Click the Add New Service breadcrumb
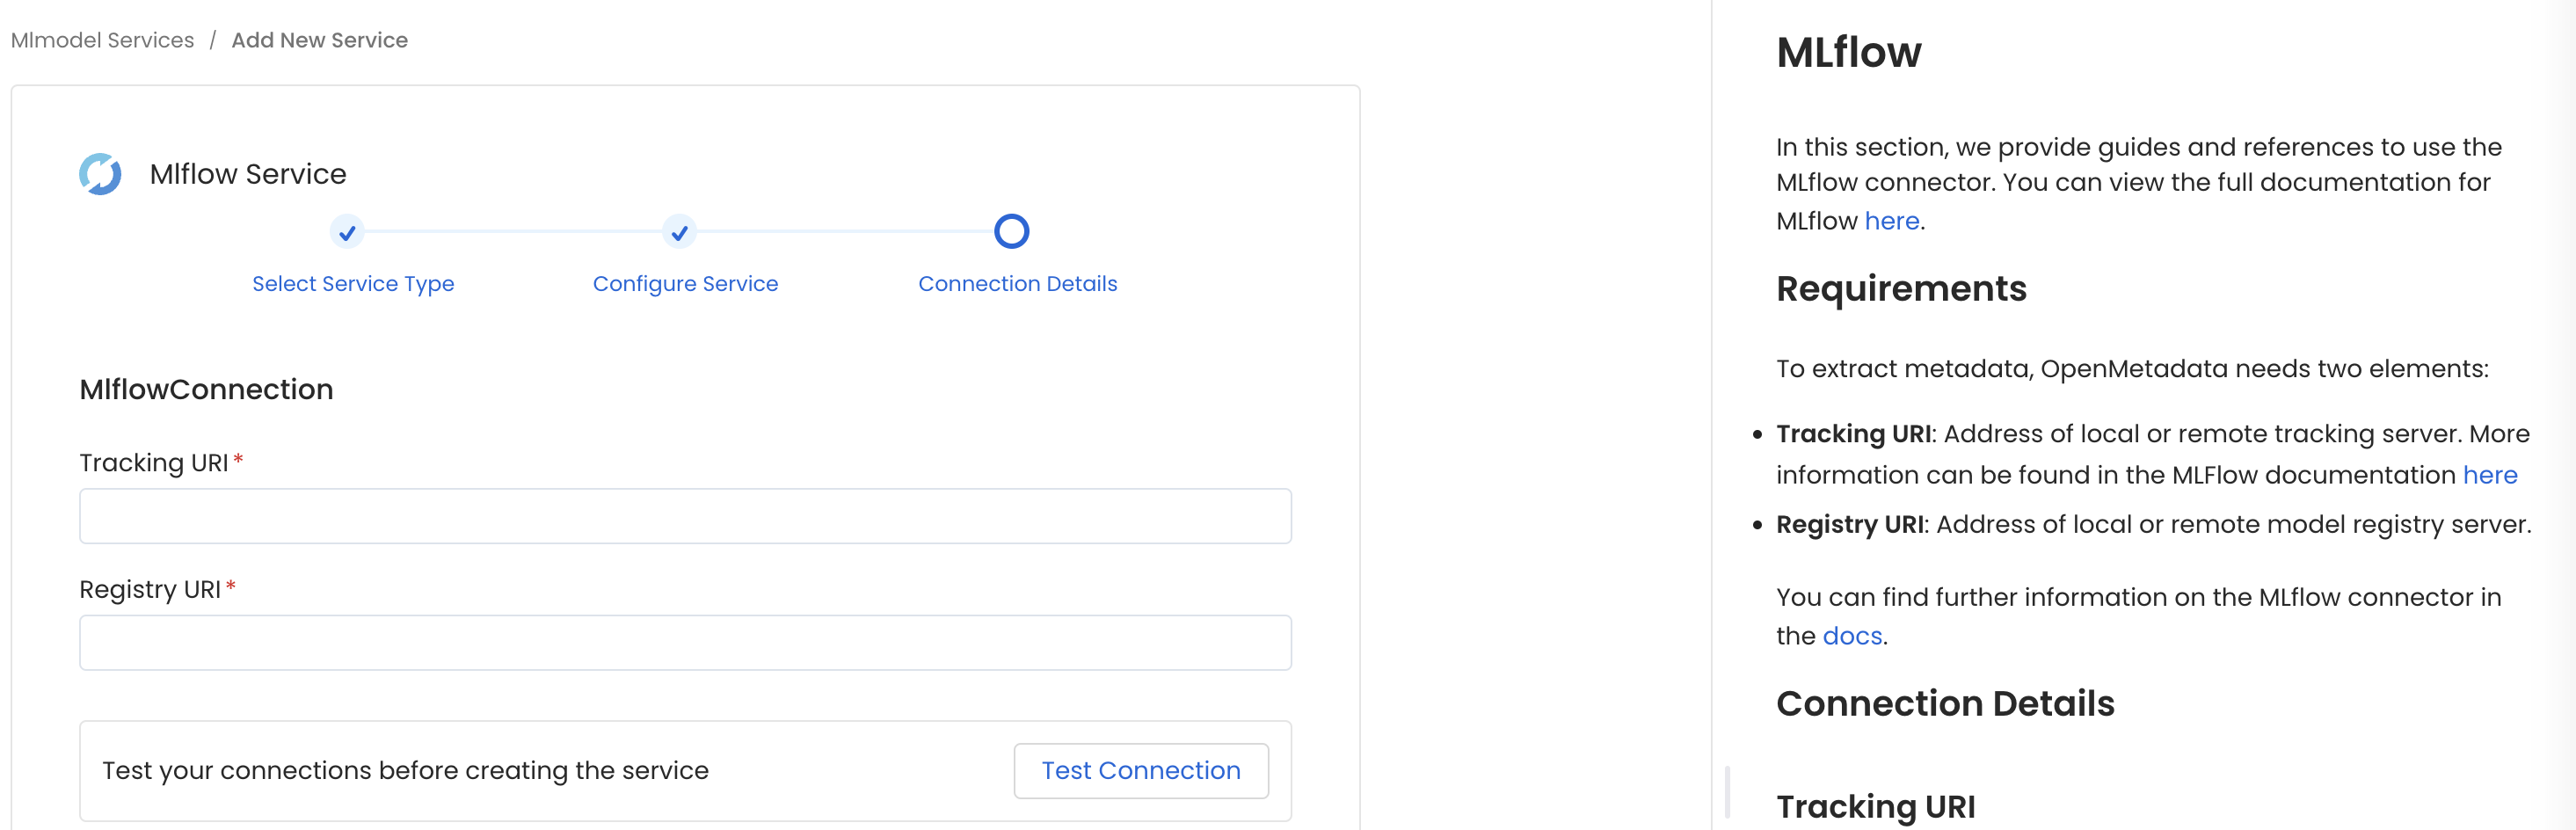Image resolution: width=2576 pixels, height=830 pixels. [319, 40]
